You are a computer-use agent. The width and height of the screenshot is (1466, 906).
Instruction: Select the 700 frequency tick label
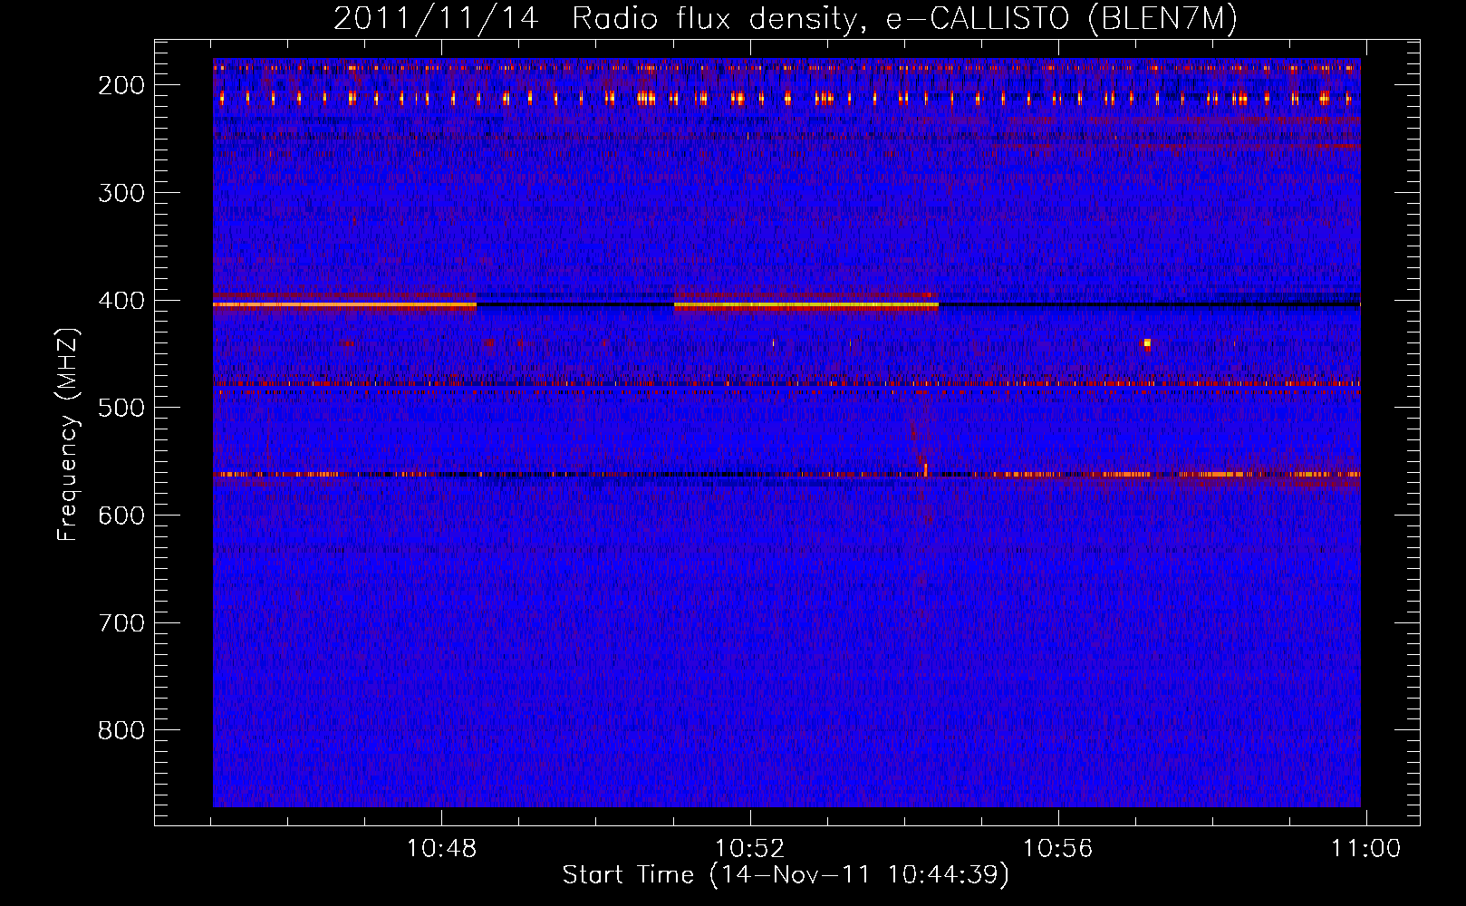tap(121, 623)
